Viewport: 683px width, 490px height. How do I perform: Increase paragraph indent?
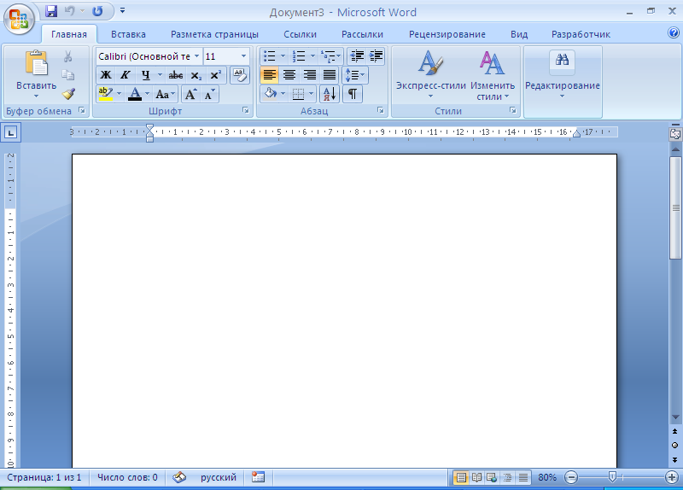click(376, 56)
